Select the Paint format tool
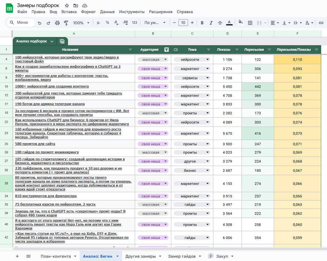Viewport: 327px width, 261px height. pyautogui.click(x=66, y=23)
